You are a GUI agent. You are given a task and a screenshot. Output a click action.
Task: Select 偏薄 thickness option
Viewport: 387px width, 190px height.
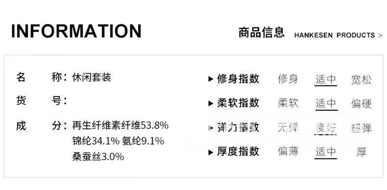click(x=288, y=151)
